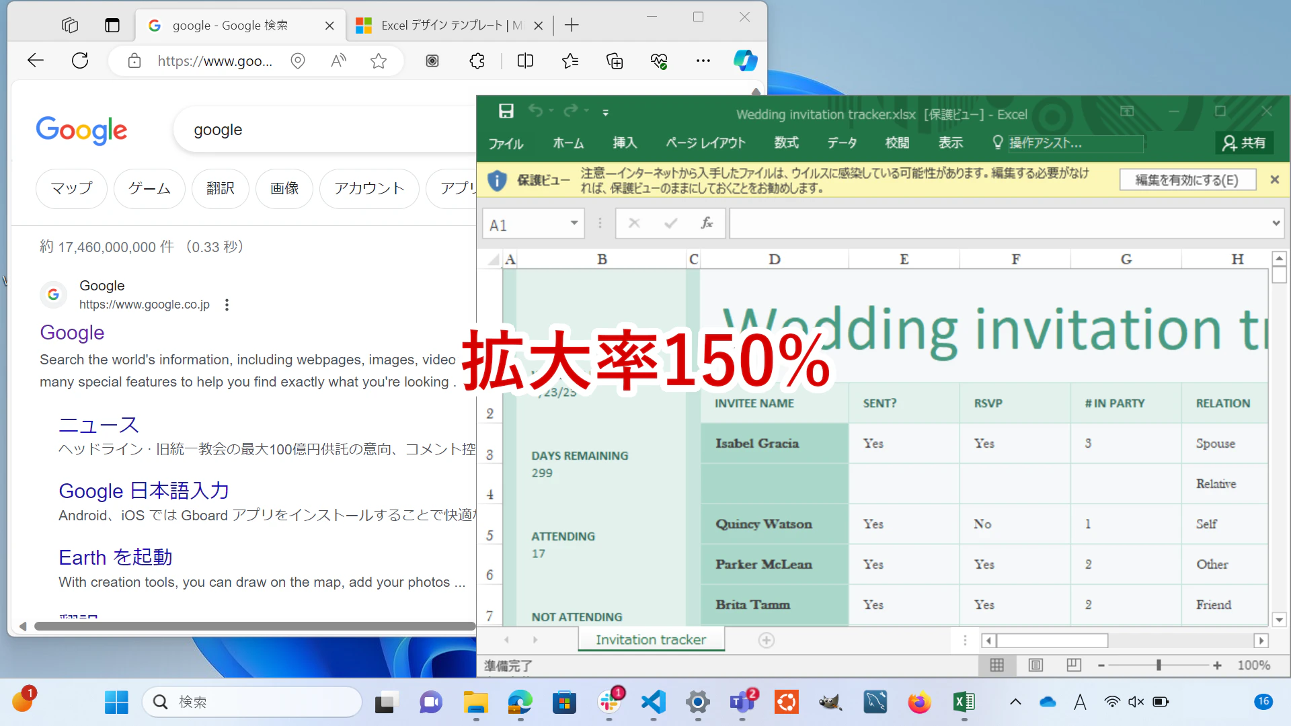Switch to Page Break Preview view
This screenshot has height=726, width=1291.
1074,665
